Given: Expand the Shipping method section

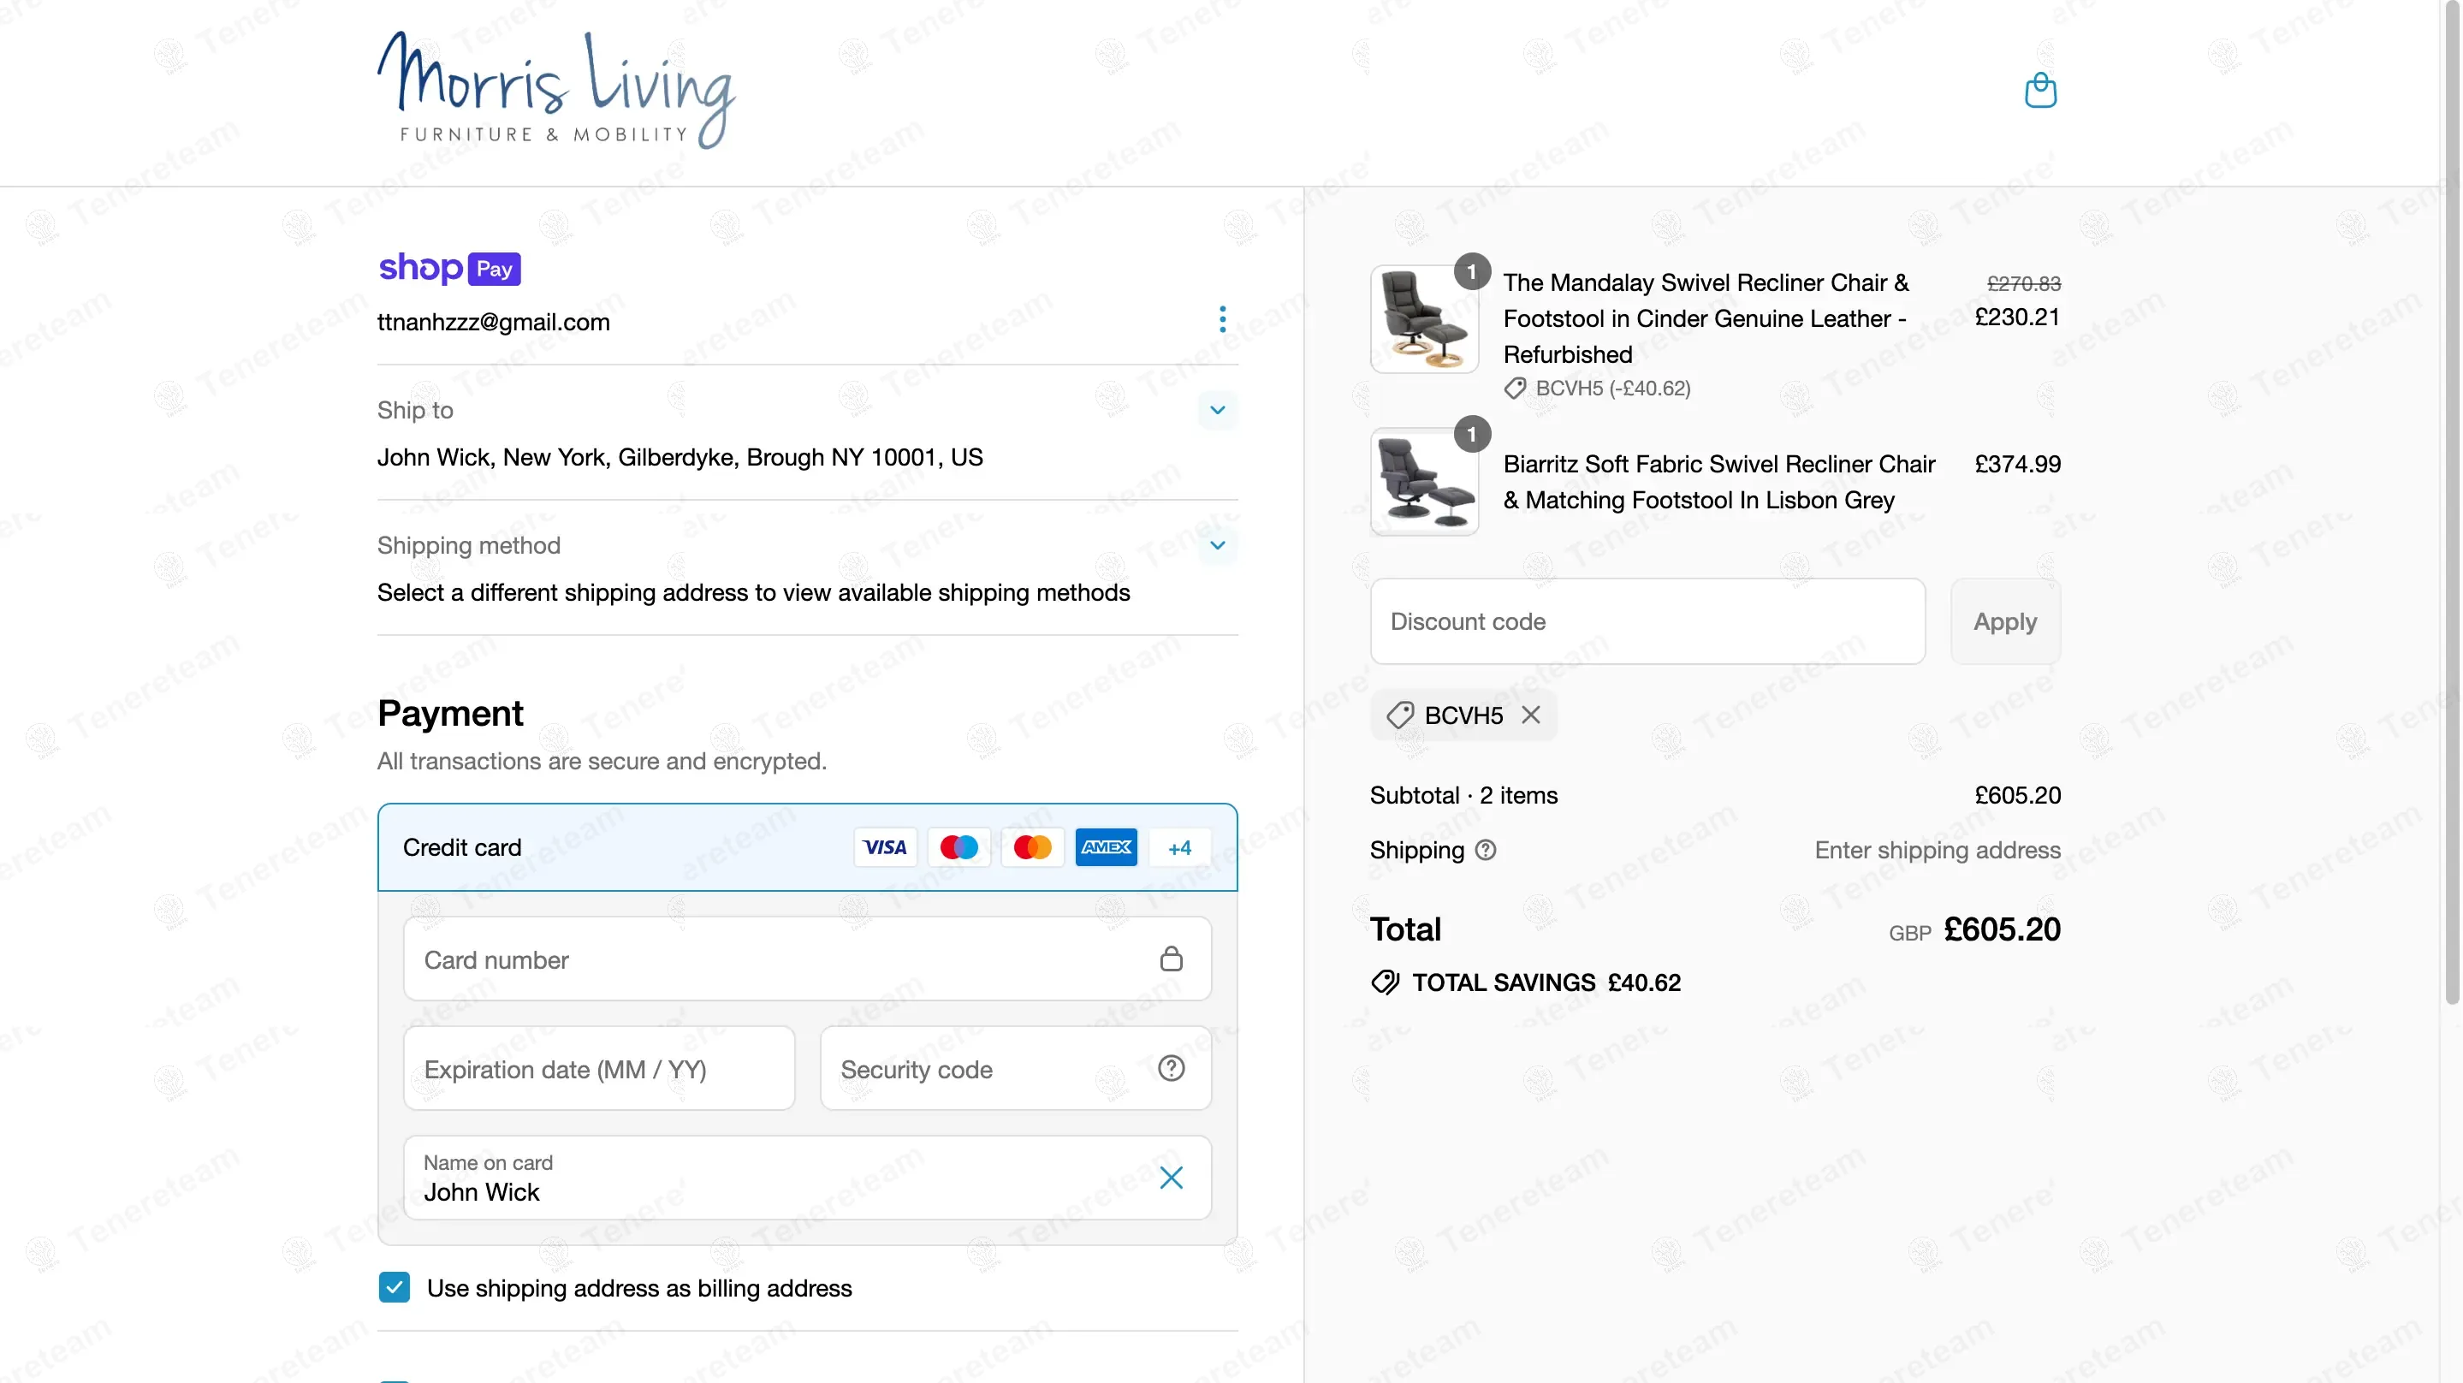Looking at the screenshot, I should pos(1217,545).
